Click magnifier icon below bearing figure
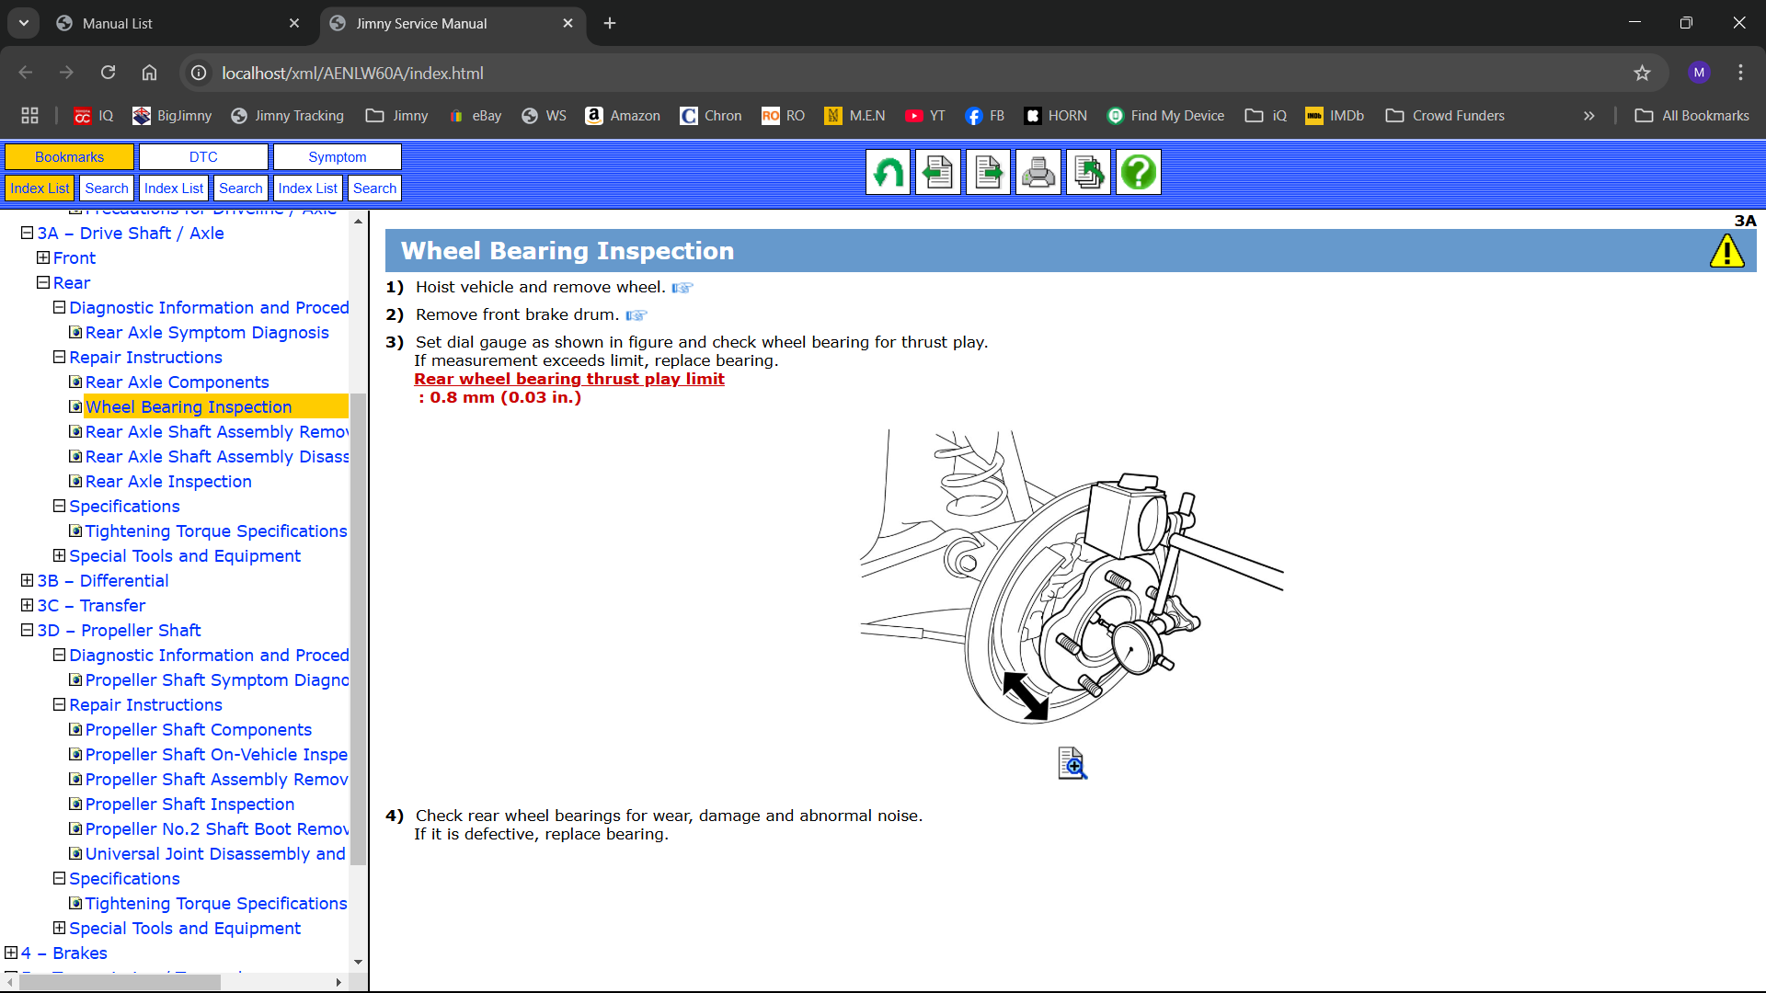Screen dimensions: 1766x993 click(1072, 763)
